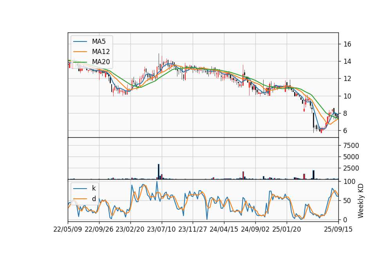Click the orange d legend line sample
The height and width of the screenshot is (270, 376).
pyautogui.click(x=80, y=199)
